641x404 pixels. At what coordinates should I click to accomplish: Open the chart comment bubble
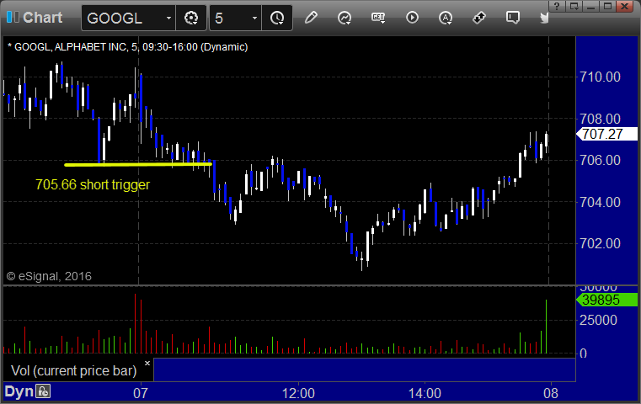coord(513,18)
